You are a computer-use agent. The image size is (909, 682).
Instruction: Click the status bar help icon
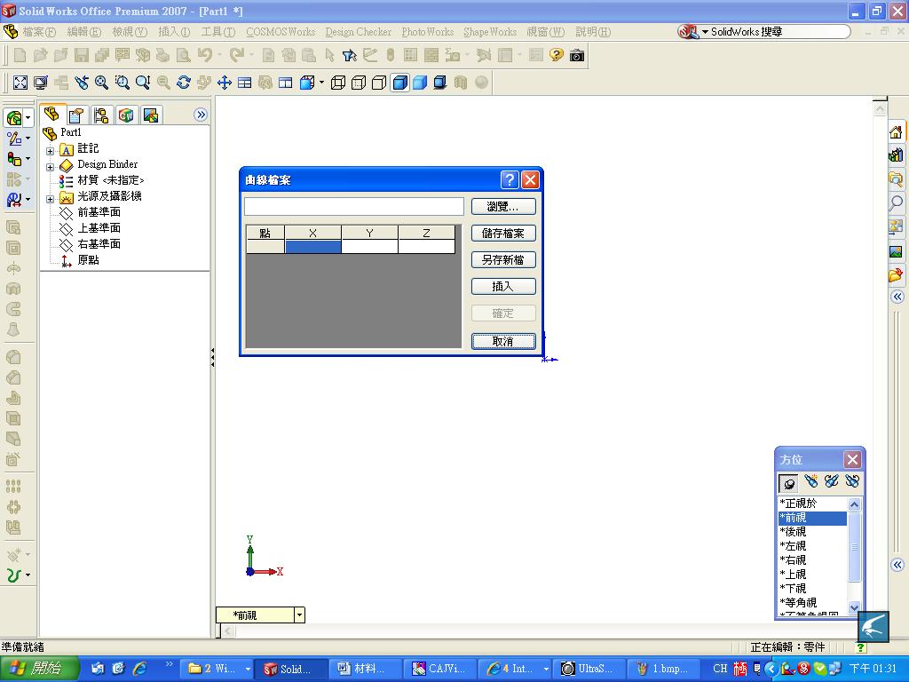coord(861,647)
